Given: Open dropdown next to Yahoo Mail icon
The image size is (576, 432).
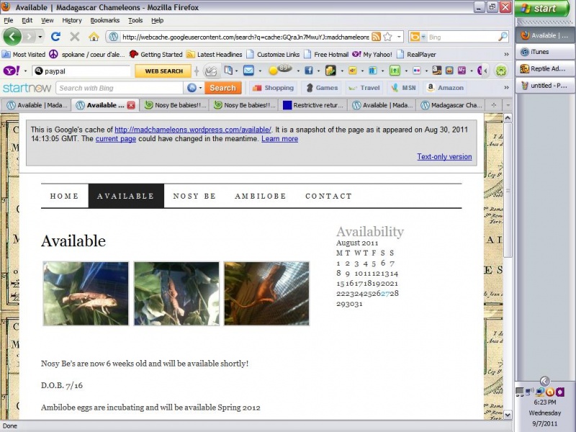Looking at the screenshot, I should [260, 71].
